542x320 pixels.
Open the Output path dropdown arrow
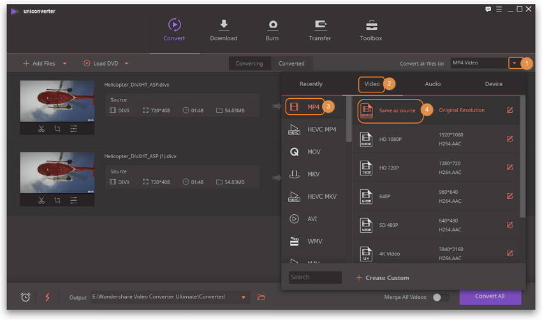click(244, 297)
